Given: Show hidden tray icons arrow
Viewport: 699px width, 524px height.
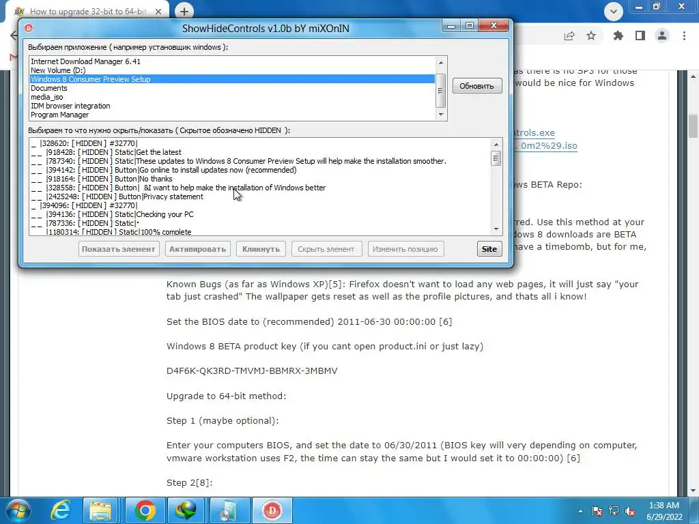Looking at the screenshot, I should [x=580, y=511].
